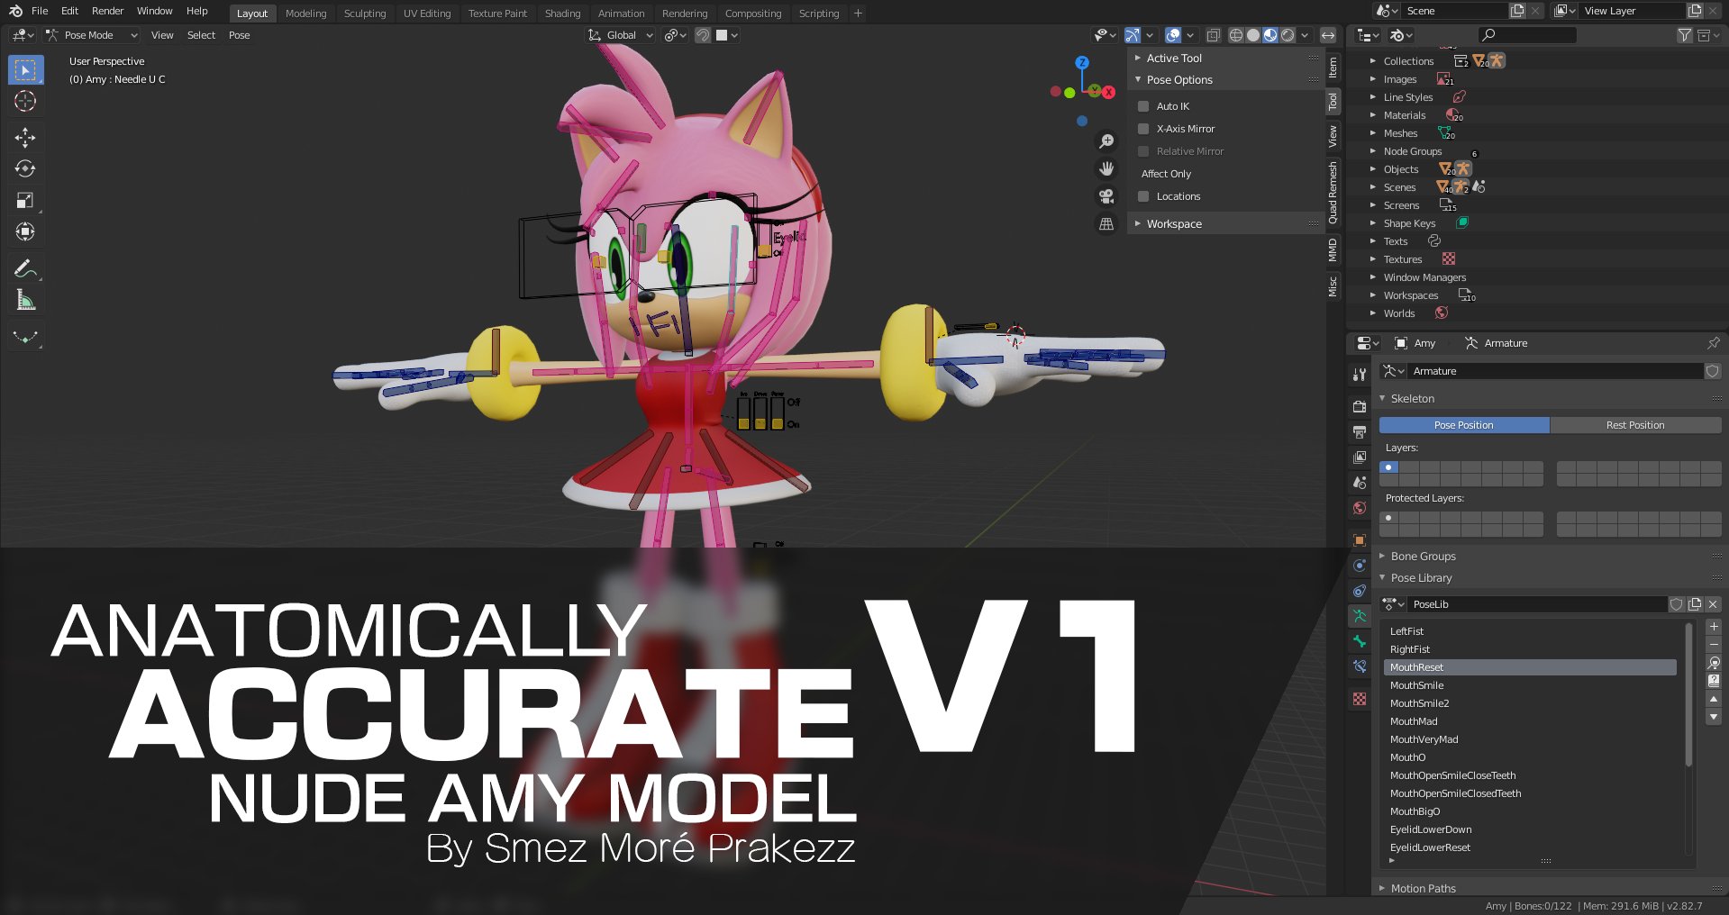Toggle X-Ray in the viewport header
This screenshot has height=915, width=1729.
click(x=1214, y=35)
